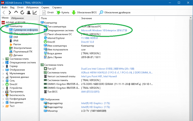193x121 pixels.
Task: Select Компьютер in the tree
Action: click(16, 26)
